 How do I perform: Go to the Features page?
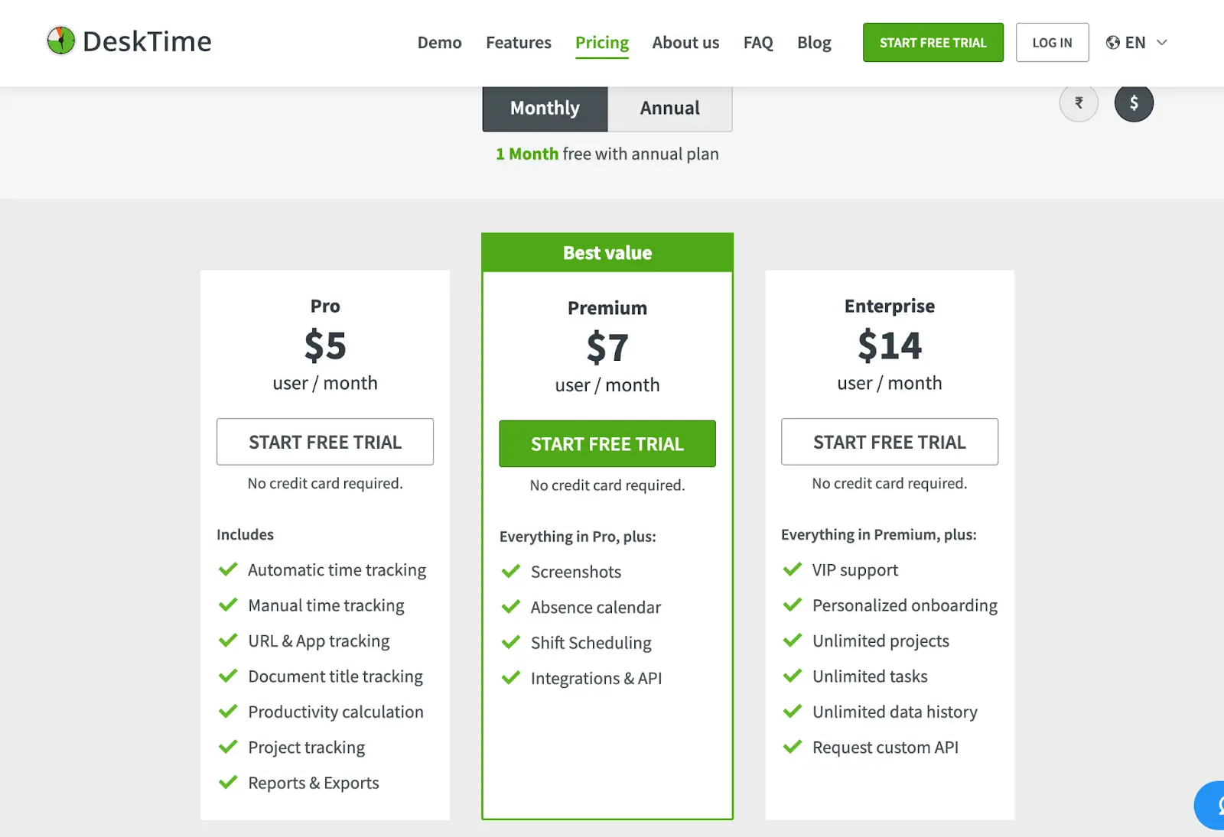click(519, 43)
